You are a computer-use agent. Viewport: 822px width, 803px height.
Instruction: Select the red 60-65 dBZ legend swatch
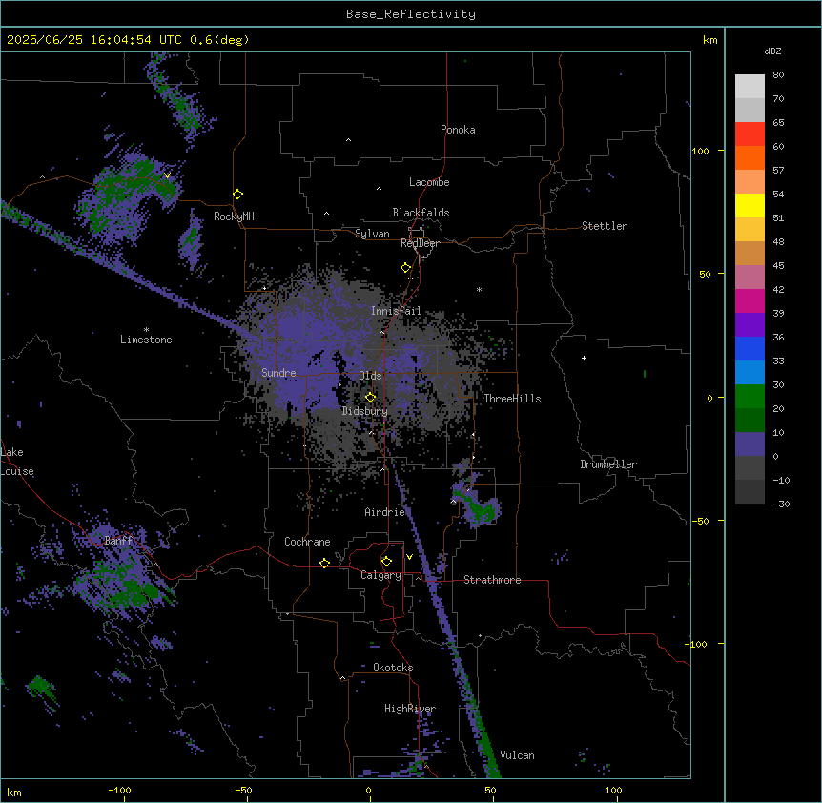[750, 134]
